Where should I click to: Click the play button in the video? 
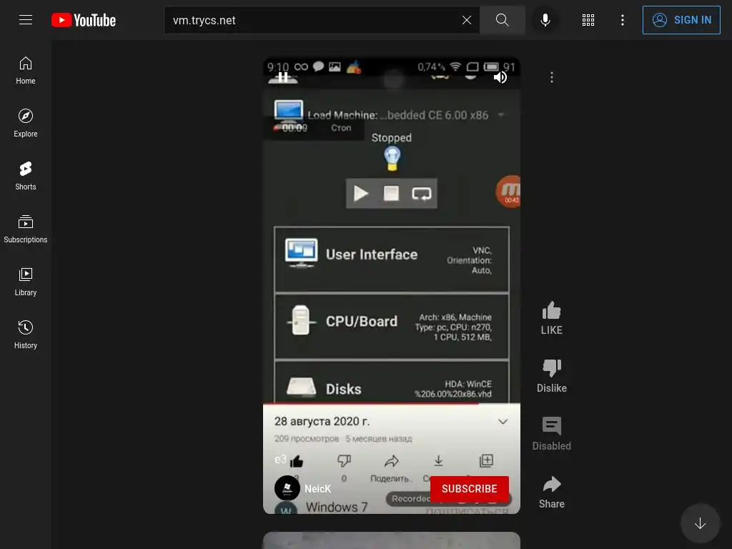click(360, 193)
